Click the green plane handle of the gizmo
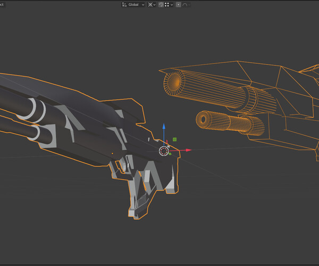 (x=174, y=139)
